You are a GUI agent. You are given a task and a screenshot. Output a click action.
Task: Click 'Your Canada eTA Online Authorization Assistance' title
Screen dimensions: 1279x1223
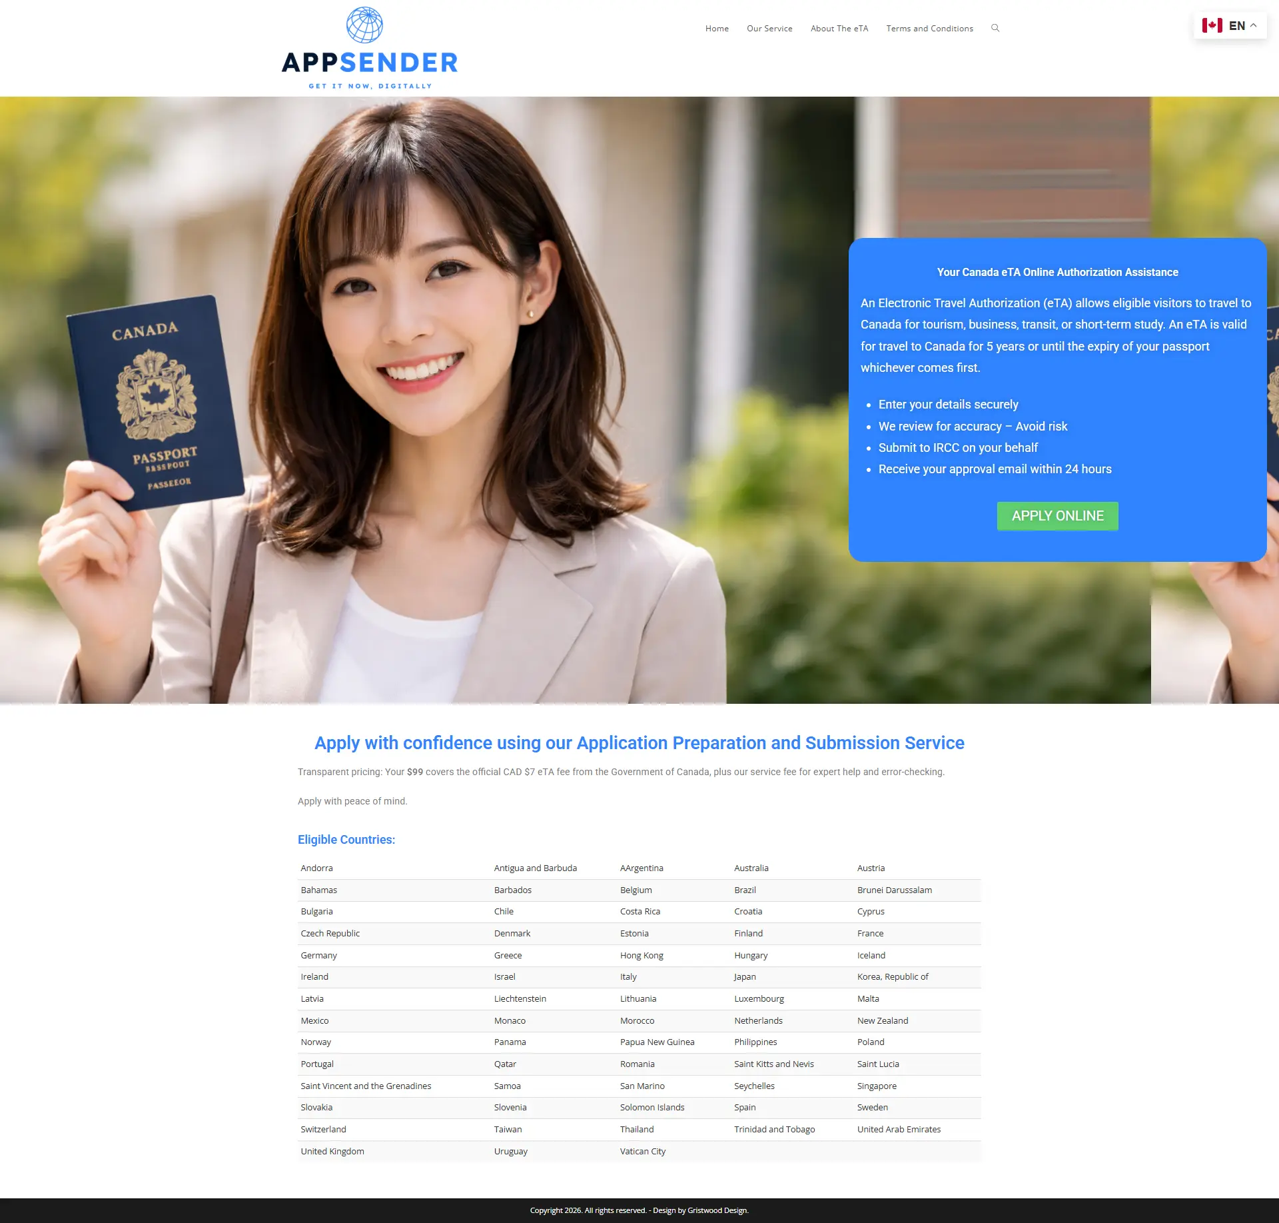tap(1057, 273)
